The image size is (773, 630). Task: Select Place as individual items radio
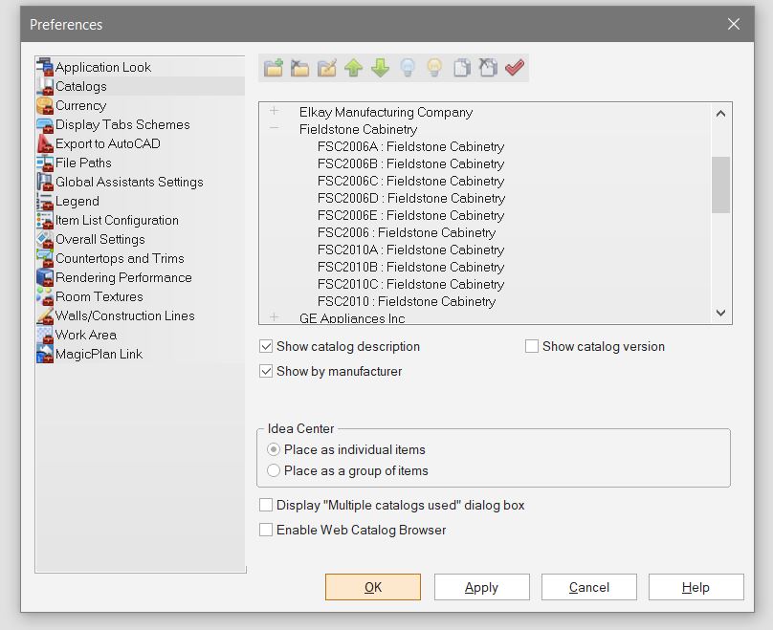[273, 449]
